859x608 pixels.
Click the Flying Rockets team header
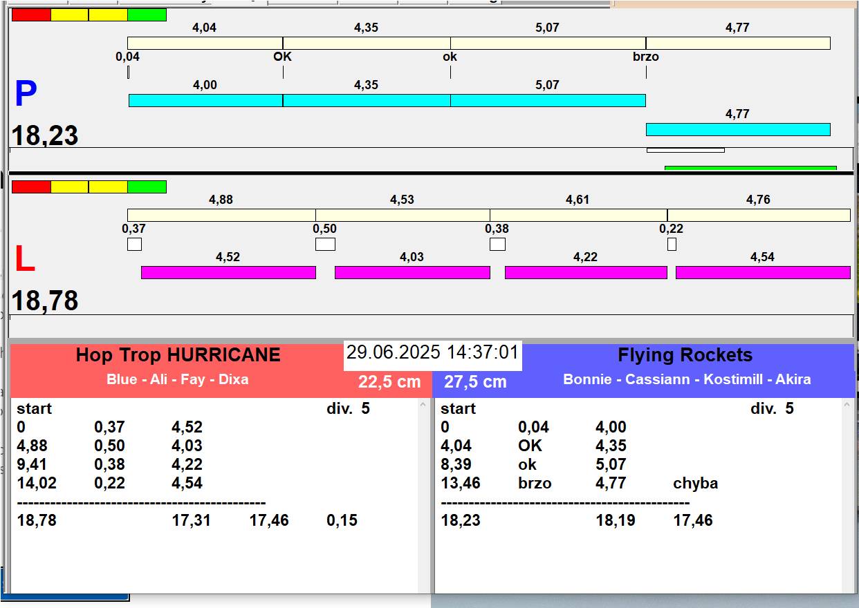pos(685,355)
